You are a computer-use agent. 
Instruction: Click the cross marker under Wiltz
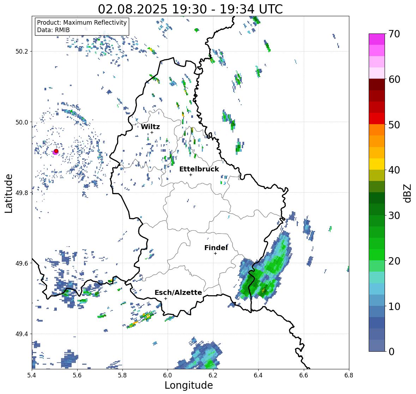tap(152, 132)
